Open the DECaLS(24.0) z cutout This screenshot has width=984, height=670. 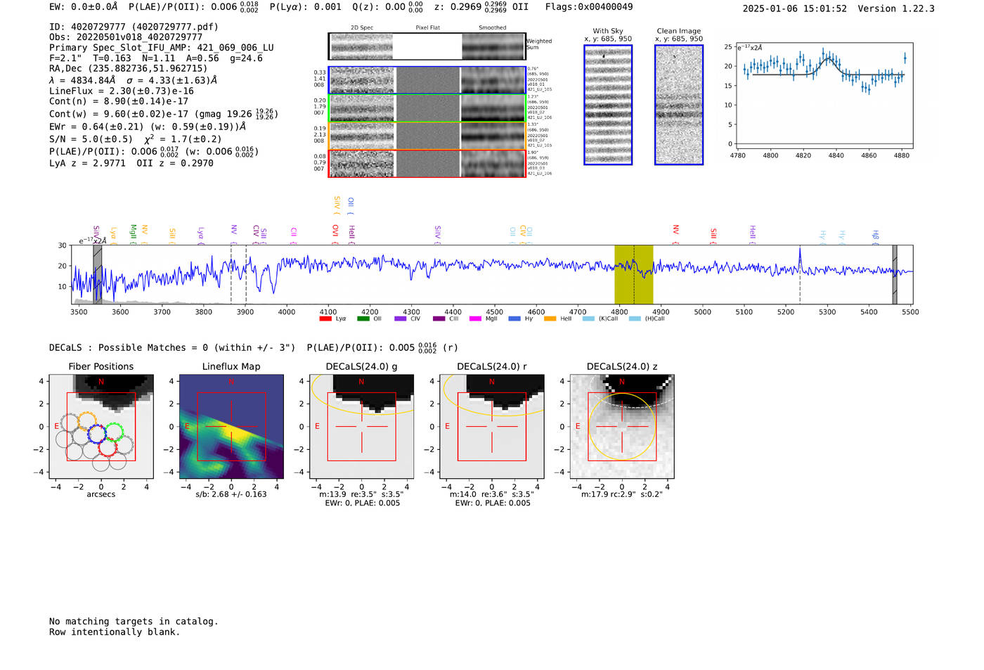click(x=622, y=426)
